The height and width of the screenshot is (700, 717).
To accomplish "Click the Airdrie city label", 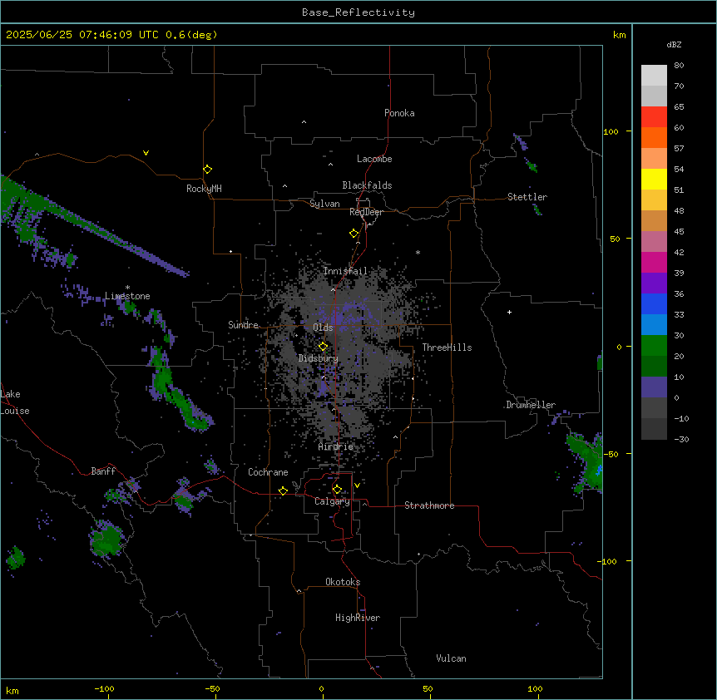I will [x=335, y=446].
